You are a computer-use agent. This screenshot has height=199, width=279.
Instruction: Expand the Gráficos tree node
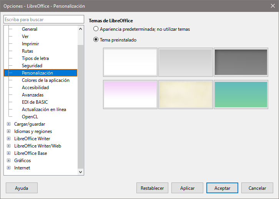[x=8, y=161]
